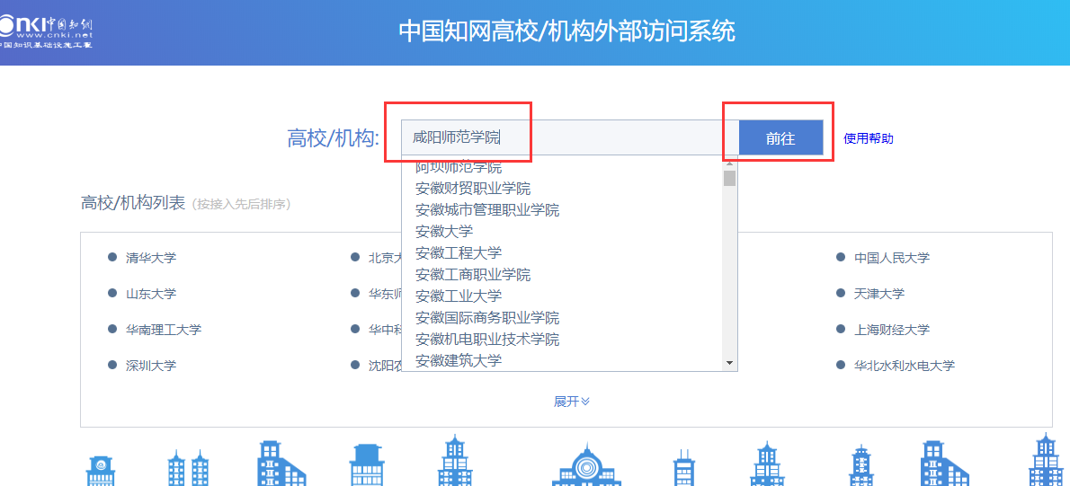Open 华北水利水电大学 from the list

[905, 366]
